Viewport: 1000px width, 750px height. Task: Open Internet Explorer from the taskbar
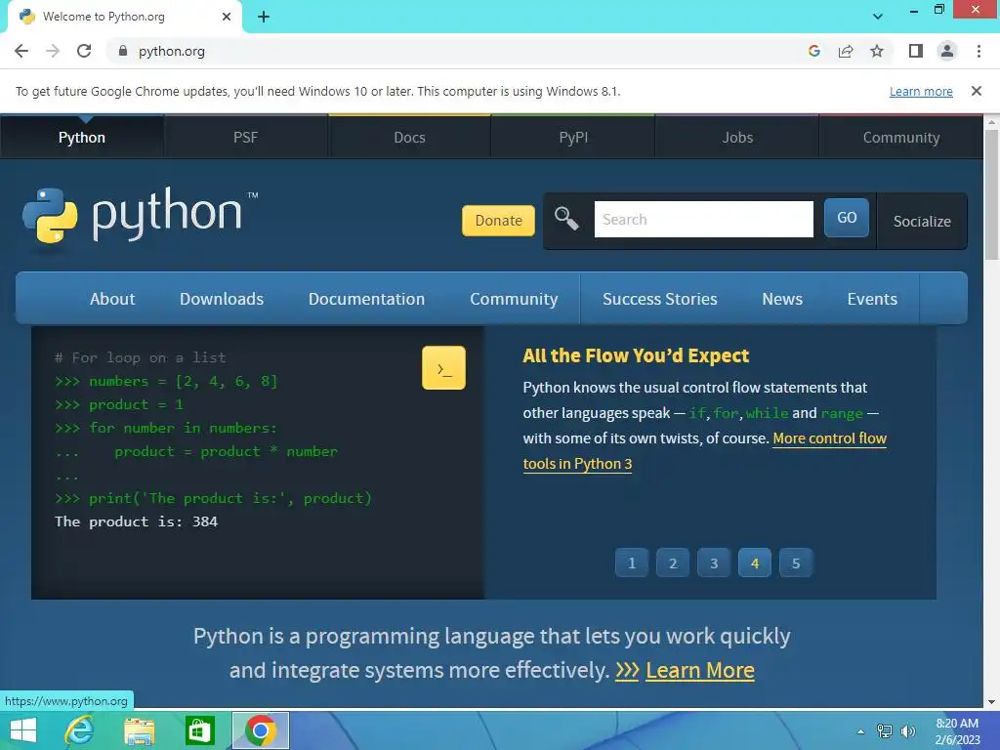79,730
